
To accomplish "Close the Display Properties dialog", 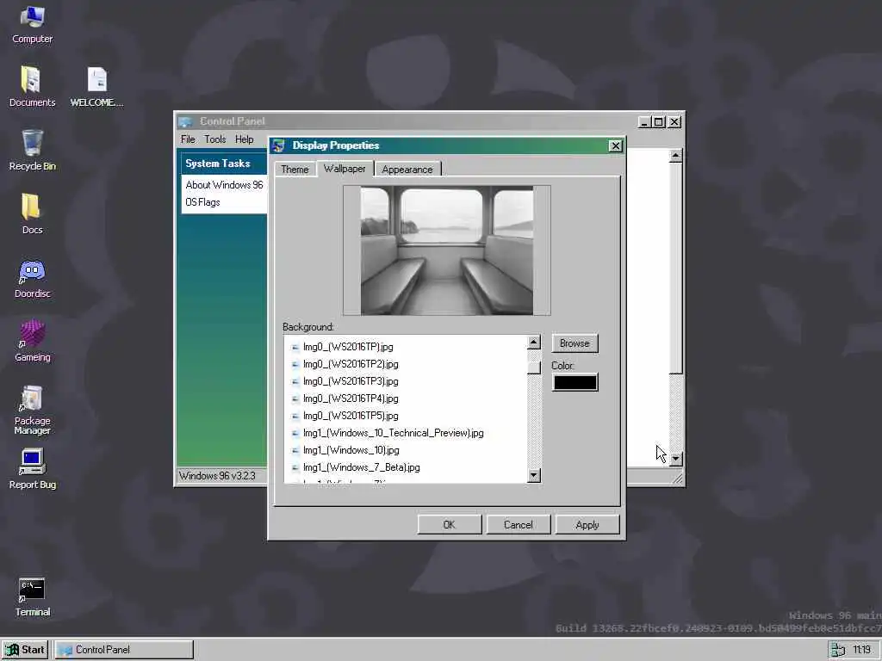I will click(x=615, y=146).
